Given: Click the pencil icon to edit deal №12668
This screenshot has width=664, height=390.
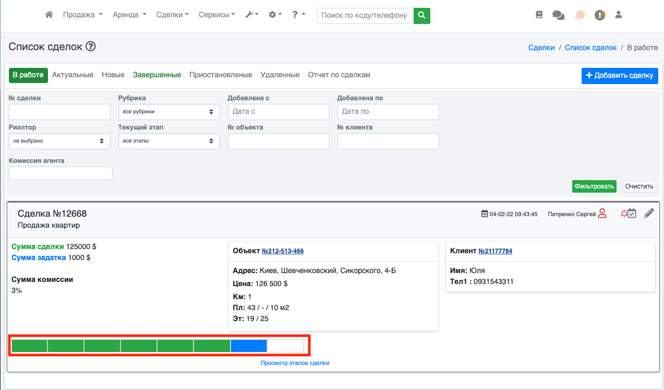Looking at the screenshot, I should [649, 214].
